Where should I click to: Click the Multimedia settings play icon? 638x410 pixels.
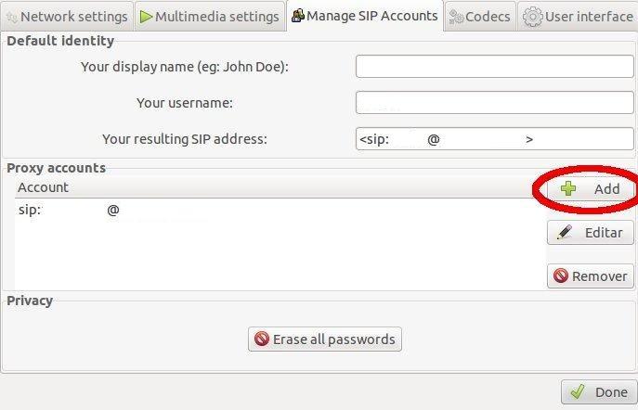(147, 17)
